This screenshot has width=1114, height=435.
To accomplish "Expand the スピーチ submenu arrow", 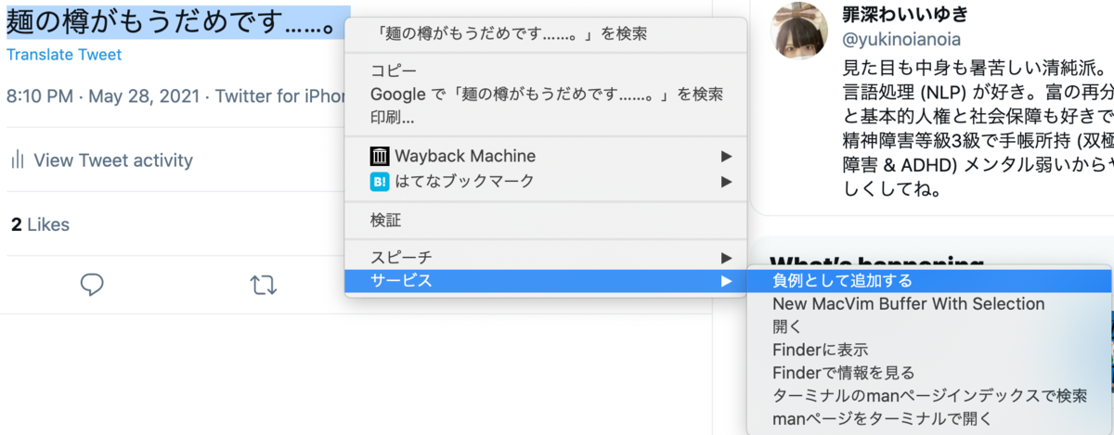I will [x=726, y=257].
